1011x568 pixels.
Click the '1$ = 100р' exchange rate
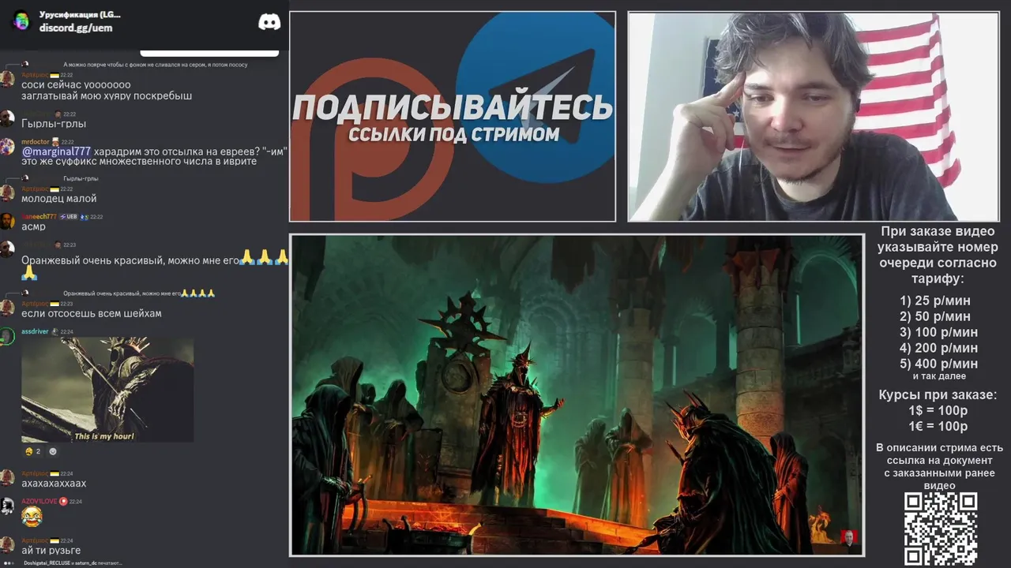(938, 411)
